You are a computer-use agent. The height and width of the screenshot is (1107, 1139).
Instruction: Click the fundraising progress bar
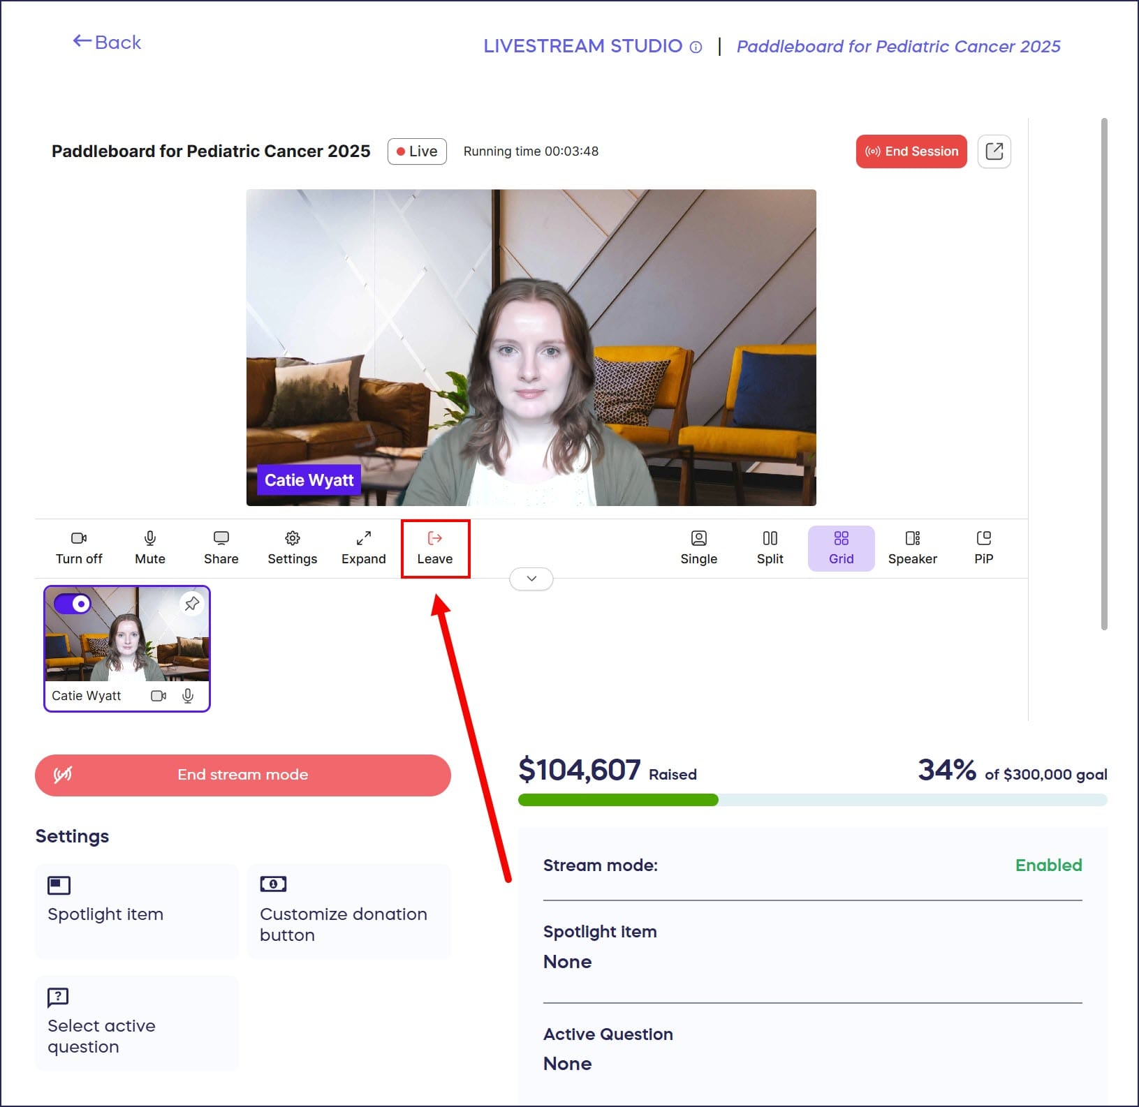pyautogui.click(x=812, y=800)
